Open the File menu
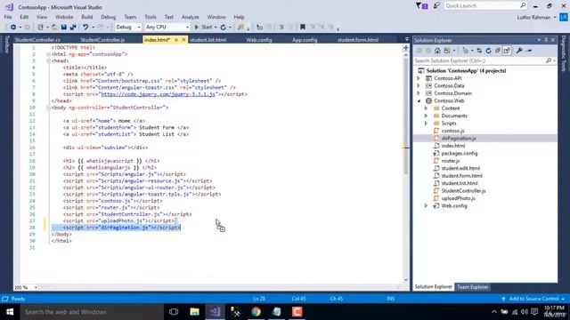 [x=8, y=17]
